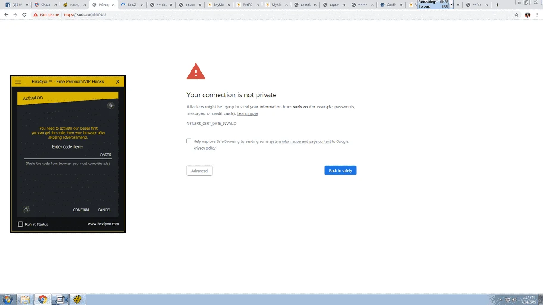Click the Not secure warning icon
This screenshot has height=305, width=543.
(x=36, y=15)
